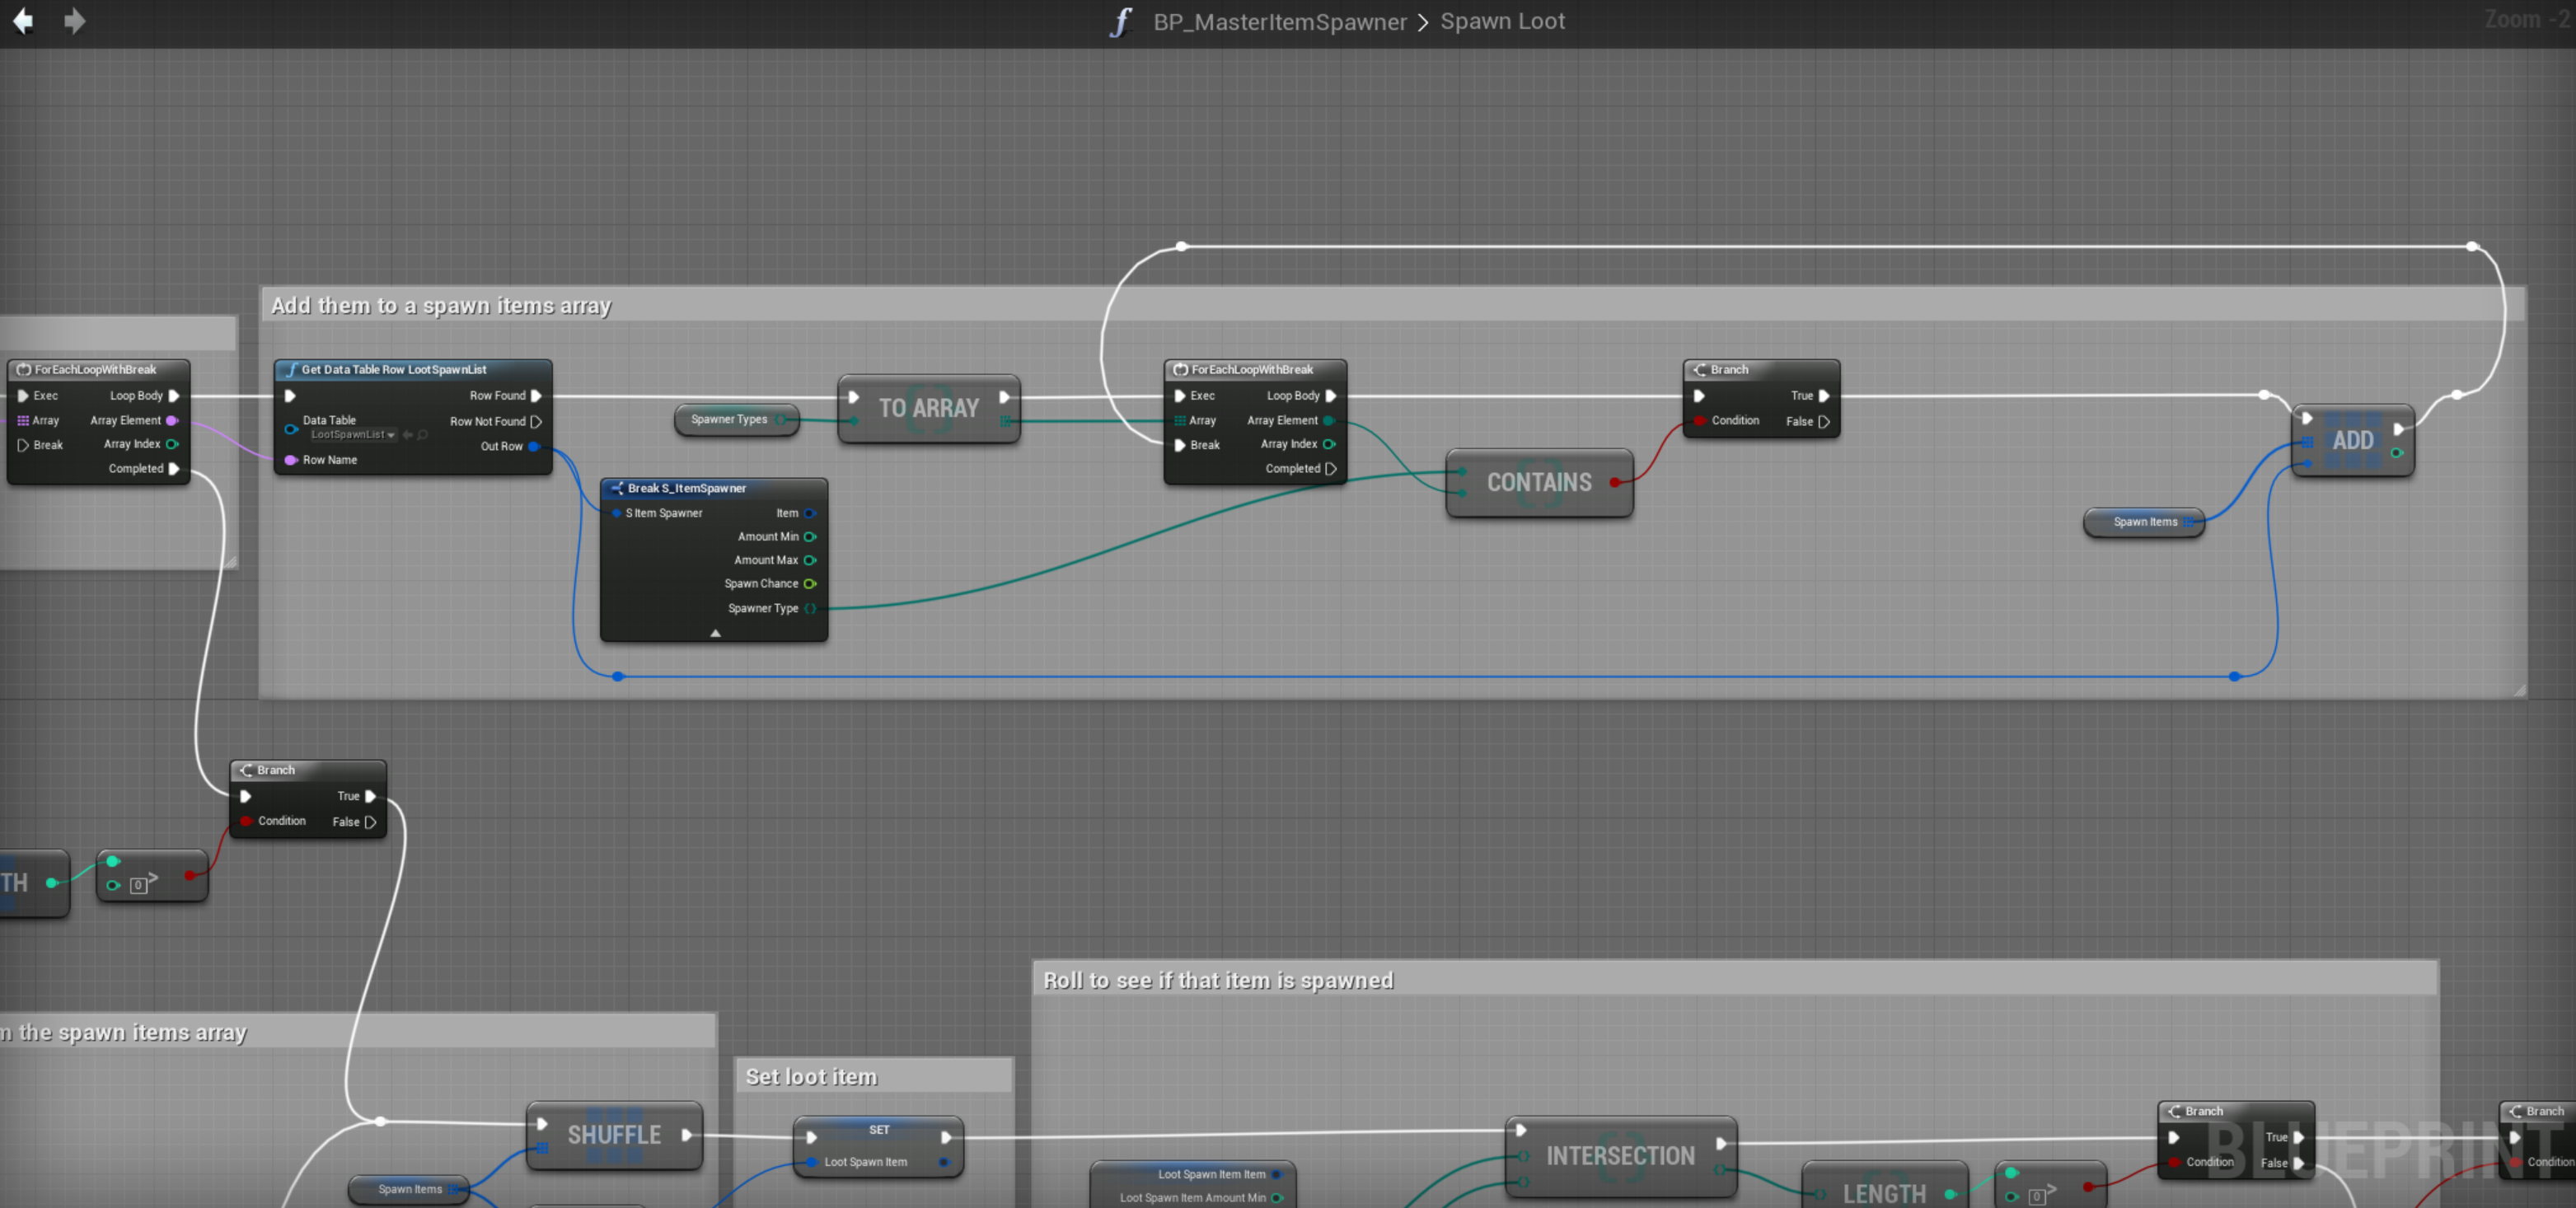Select the SHUFFLE node
The image size is (2576, 1208).
613,1135
